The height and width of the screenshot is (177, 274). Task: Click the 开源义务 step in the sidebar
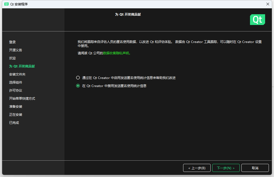[x=16, y=50]
